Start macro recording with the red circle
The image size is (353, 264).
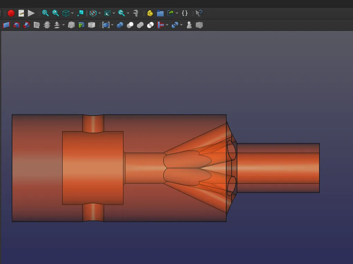coord(11,13)
